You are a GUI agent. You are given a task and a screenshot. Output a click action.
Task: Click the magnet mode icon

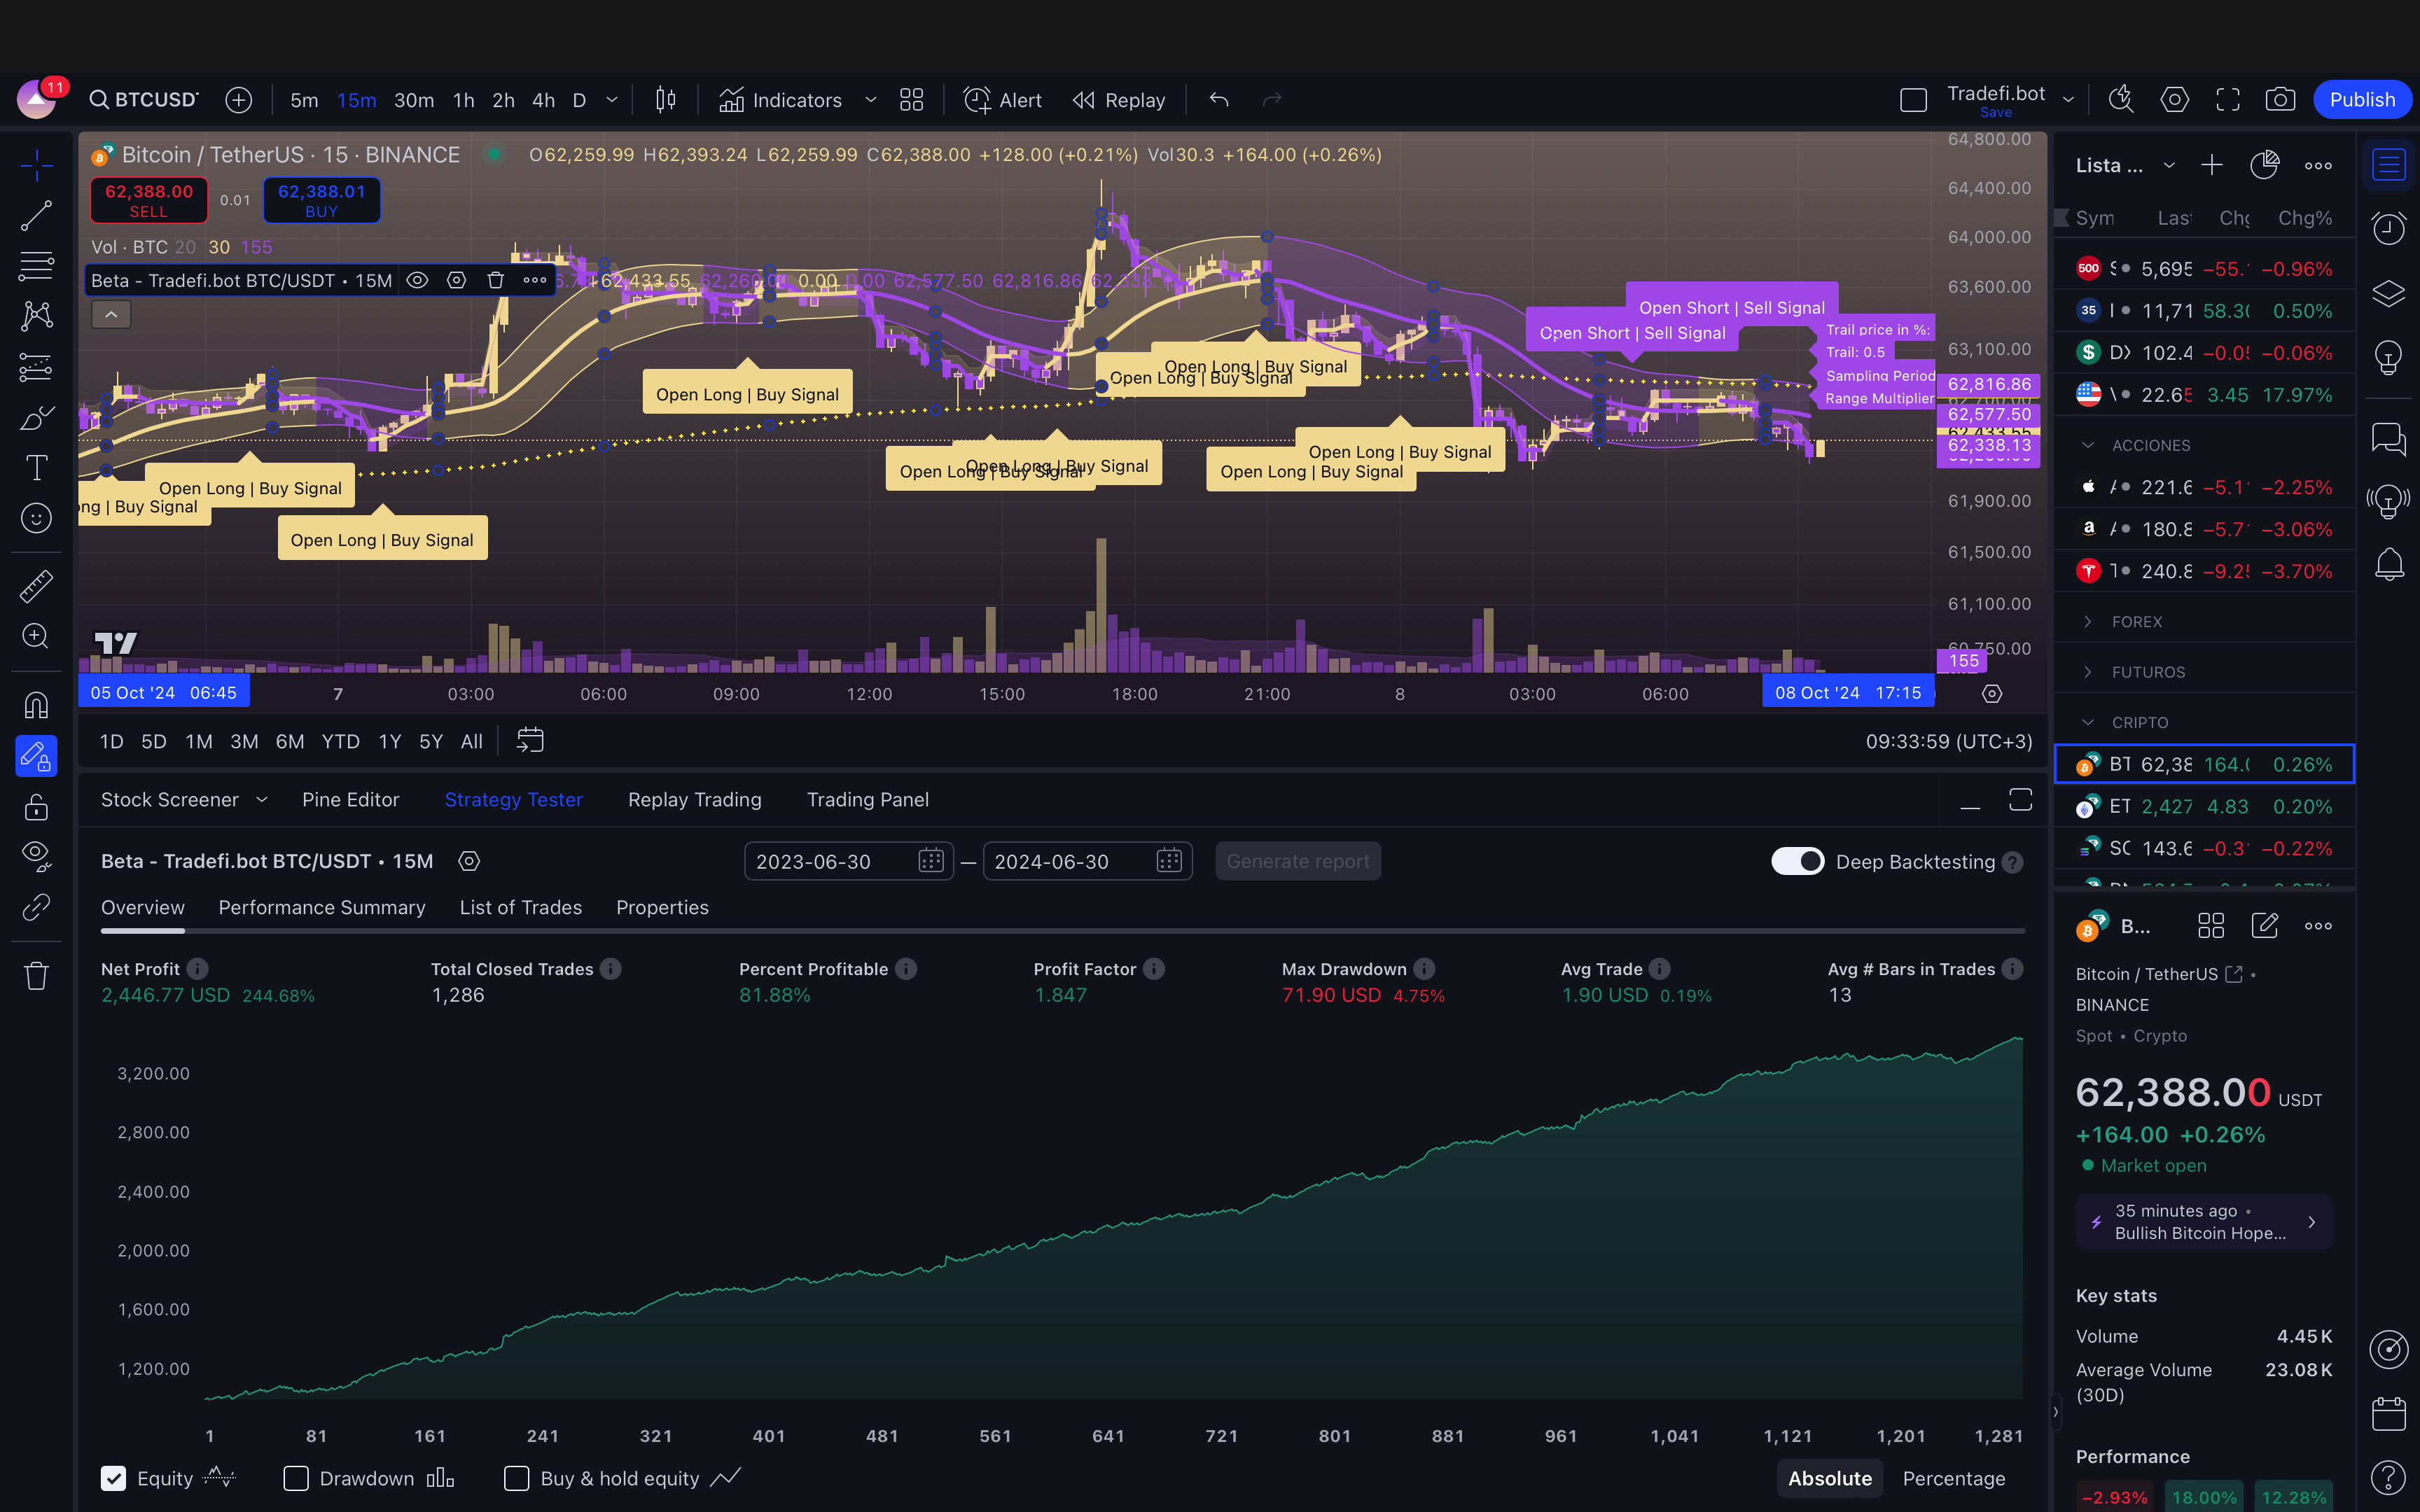pyautogui.click(x=36, y=706)
